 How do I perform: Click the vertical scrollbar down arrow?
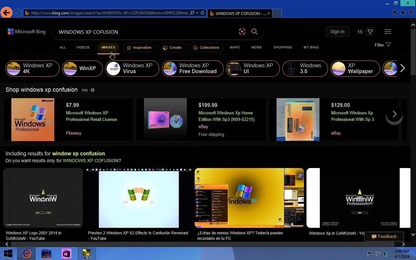pyautogui.click(x=413, y=234)
